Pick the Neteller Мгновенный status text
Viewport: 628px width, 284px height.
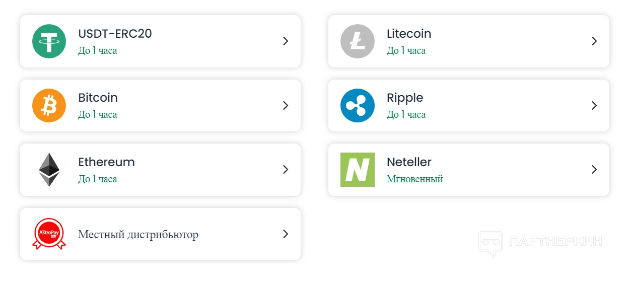[414, 179]
